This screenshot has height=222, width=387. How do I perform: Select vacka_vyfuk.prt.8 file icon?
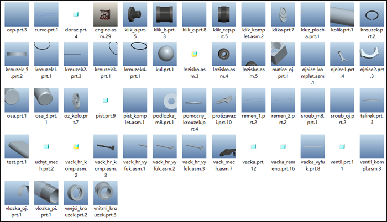pos(312,146)
